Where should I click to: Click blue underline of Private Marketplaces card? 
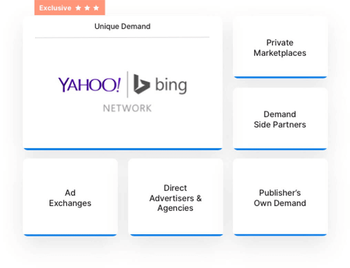click(280, 77)
